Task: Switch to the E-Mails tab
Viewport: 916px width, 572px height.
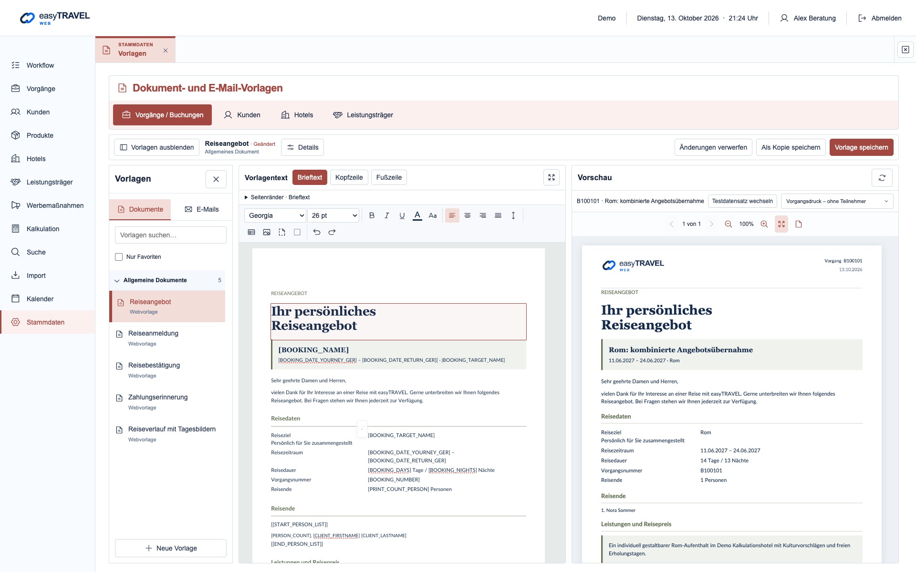Action: tap(201, 209)
